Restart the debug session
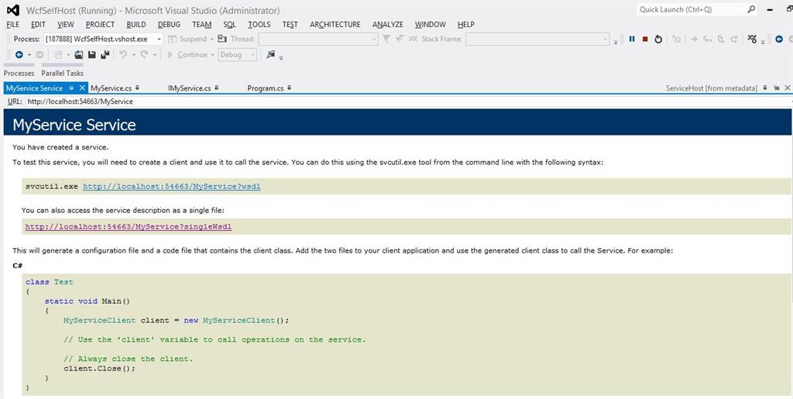793x399 pixels. [658, 39]
